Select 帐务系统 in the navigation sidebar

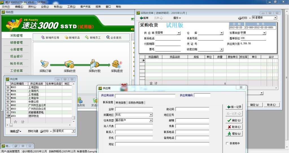tap(16, 64)
